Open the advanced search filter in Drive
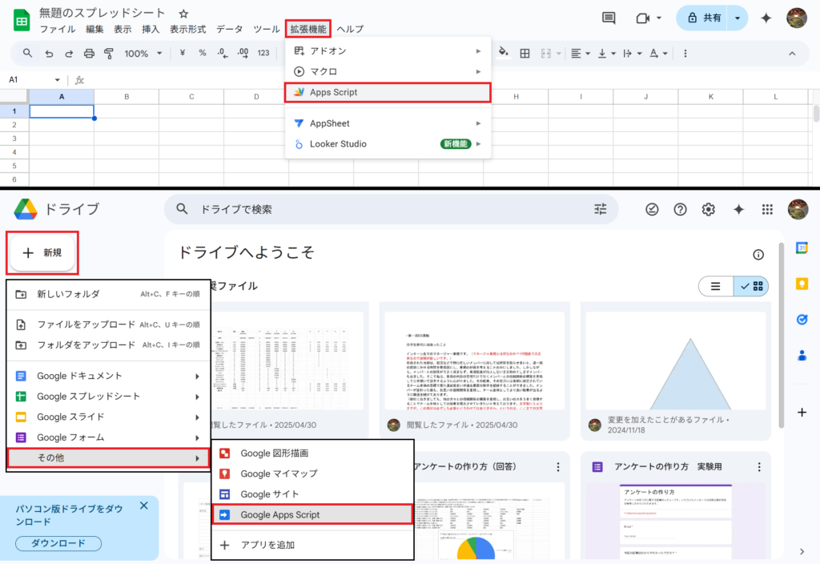This screenshot has height=564, width=820. (x=601, y=209)
